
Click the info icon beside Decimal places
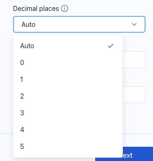pyautogui.click(x=65, y=8)
